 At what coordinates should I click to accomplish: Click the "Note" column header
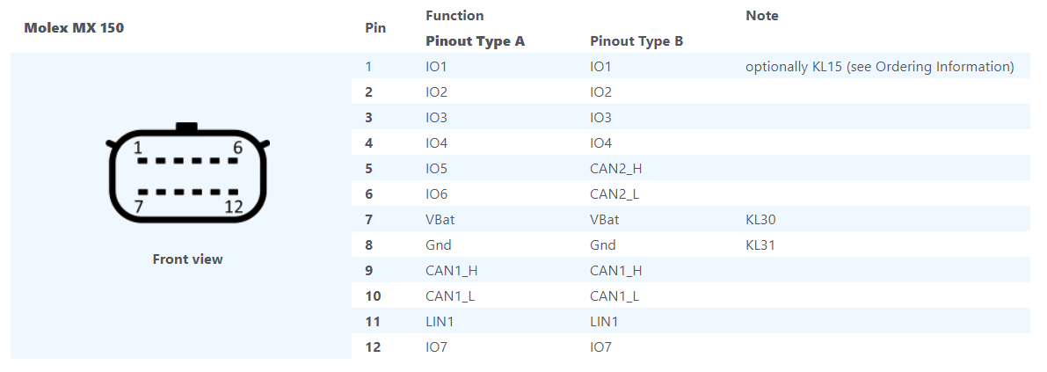(761, 15)
